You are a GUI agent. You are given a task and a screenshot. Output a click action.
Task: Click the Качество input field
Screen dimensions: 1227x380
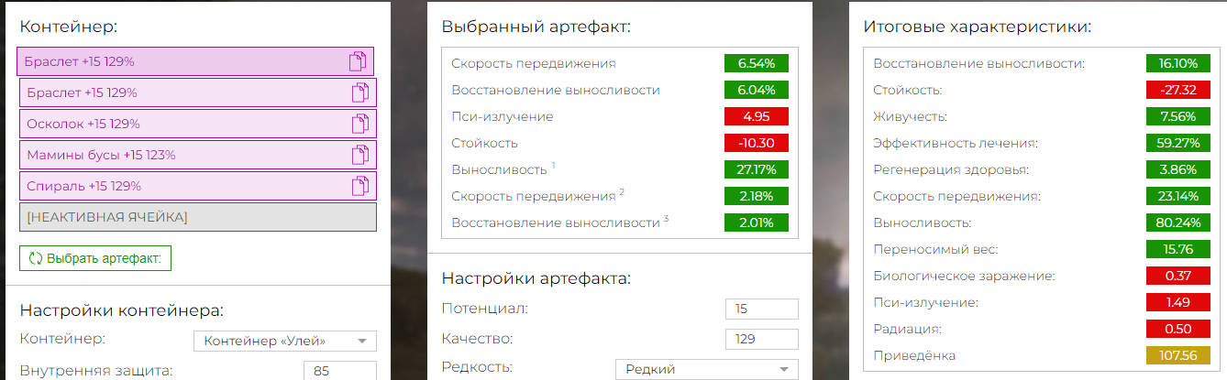pos(761,339)
